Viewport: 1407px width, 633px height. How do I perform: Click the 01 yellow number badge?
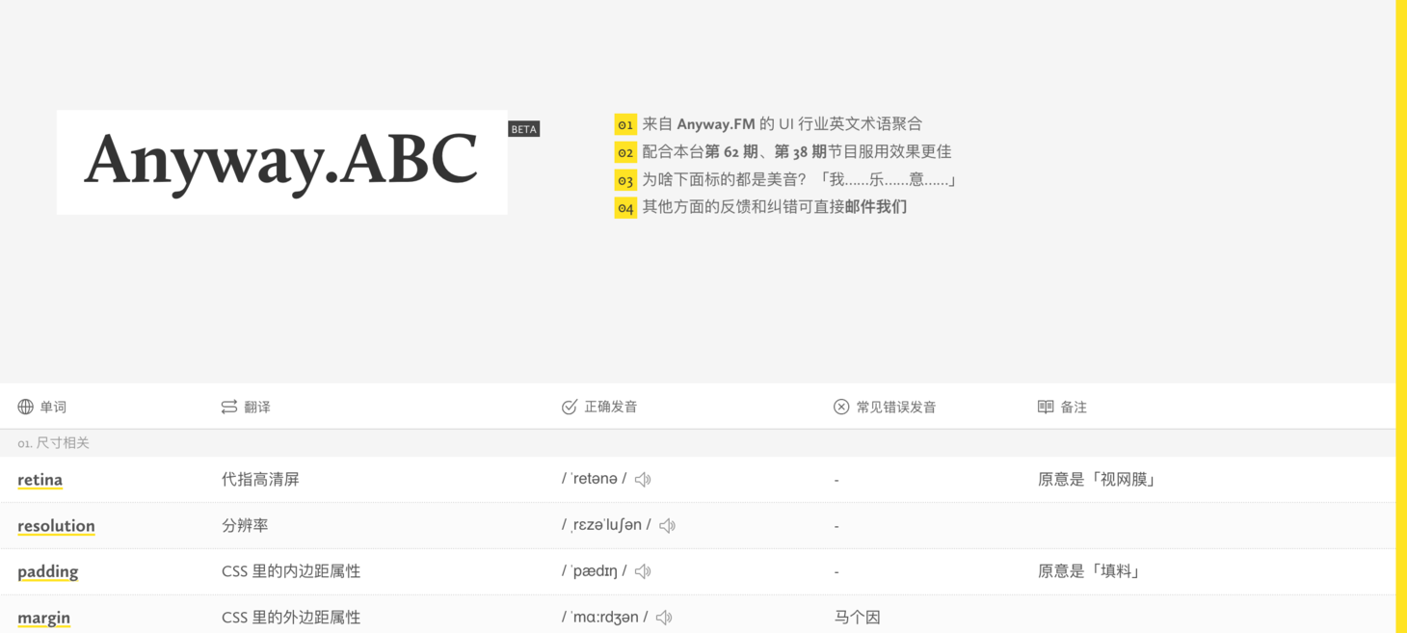(625, 124)
